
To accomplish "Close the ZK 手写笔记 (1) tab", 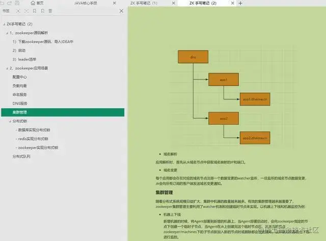I will [174, 3].
